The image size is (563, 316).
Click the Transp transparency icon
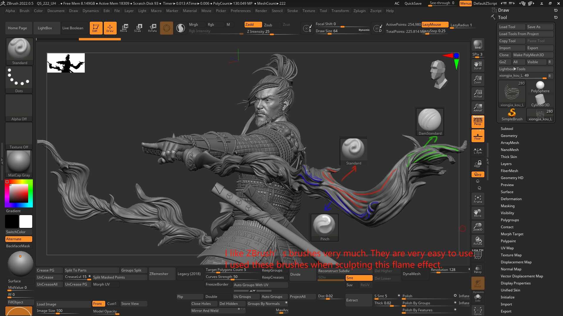[478, 269]
